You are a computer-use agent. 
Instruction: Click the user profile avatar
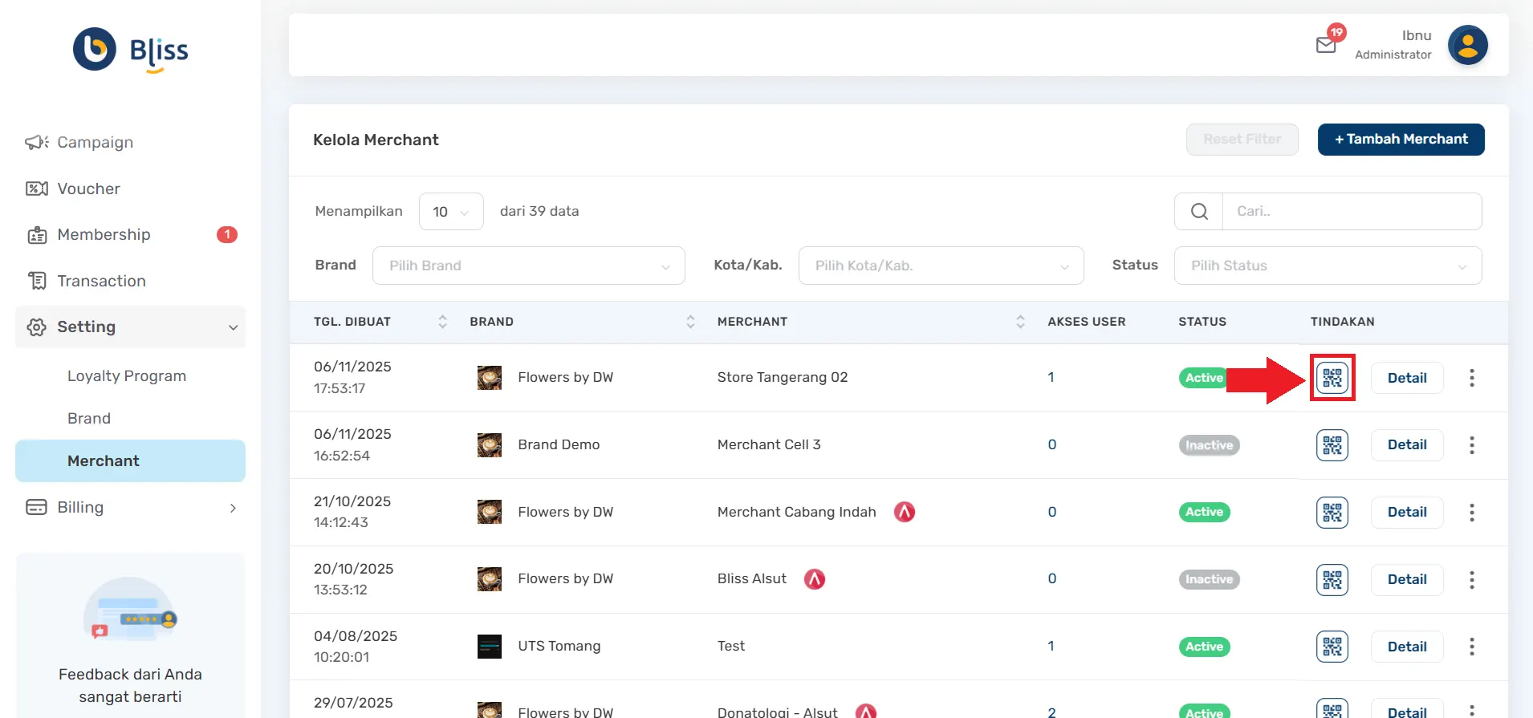[1467, 45]
